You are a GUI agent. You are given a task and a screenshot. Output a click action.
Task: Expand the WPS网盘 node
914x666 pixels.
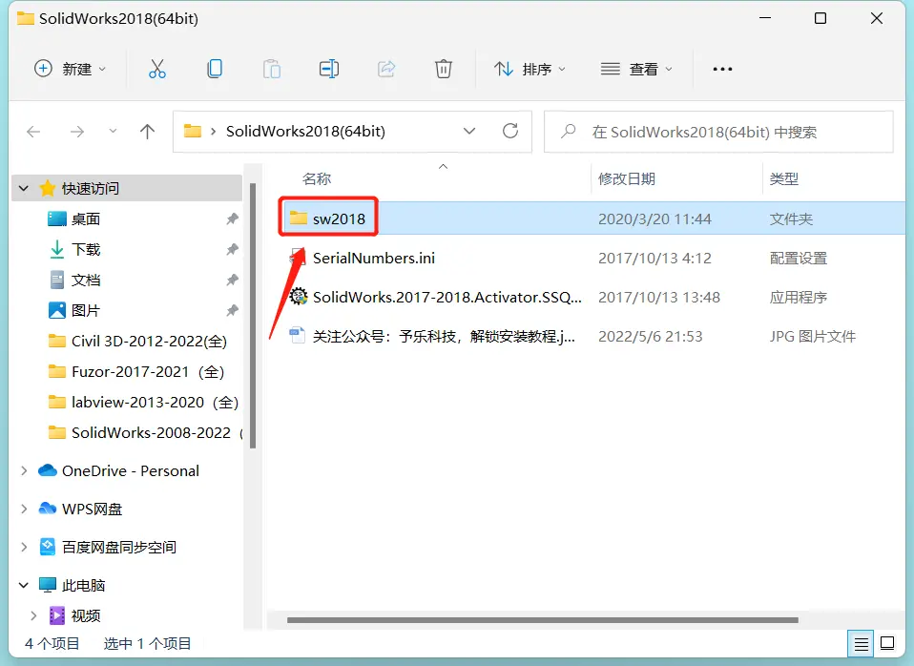coord(24,509)
